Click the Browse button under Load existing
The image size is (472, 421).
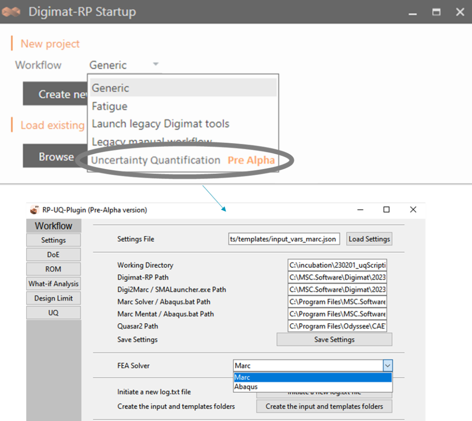tap(56, 156)
